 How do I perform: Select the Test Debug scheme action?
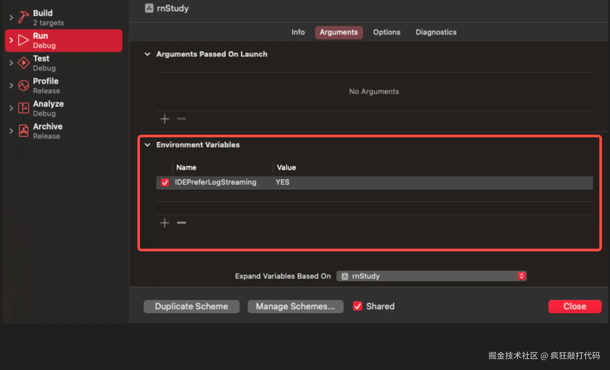tap(64, 63)
